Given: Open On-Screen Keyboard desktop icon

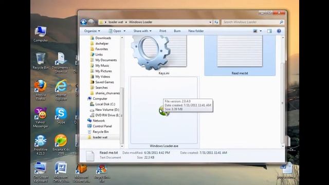Looking at the screenshot, I should 41,172.
